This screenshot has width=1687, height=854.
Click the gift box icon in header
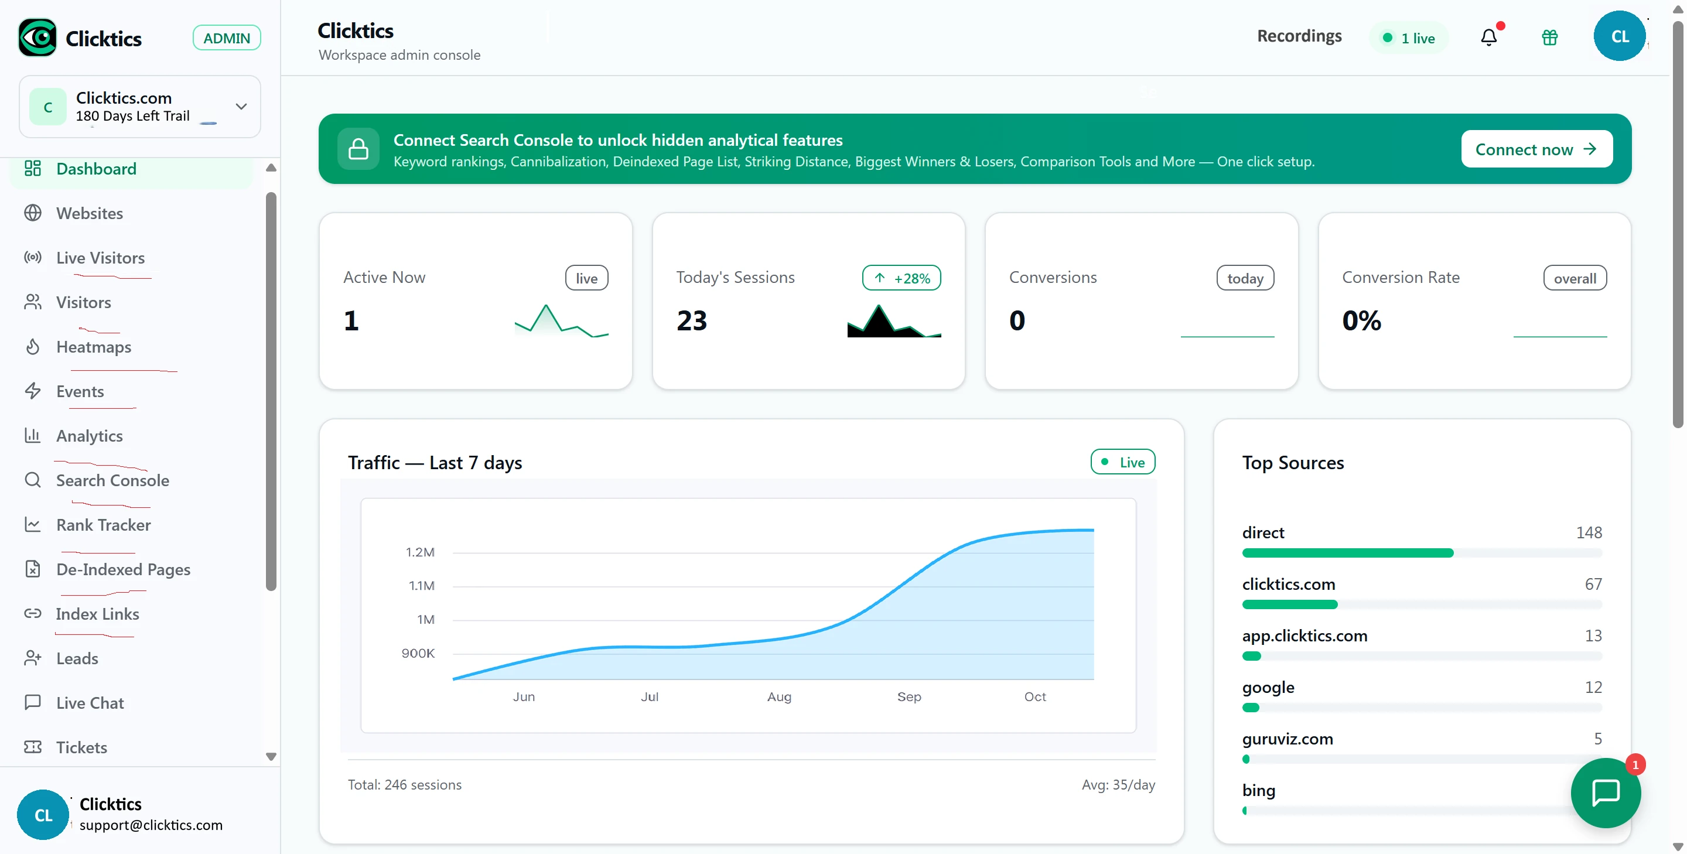click(1549, 37)
